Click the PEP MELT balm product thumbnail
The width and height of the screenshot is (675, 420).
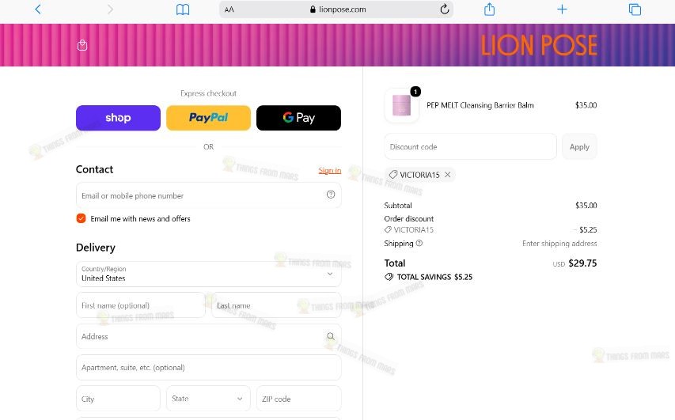(x=402, y=105)
